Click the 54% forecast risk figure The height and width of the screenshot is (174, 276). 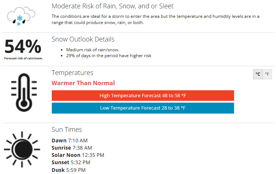click(23, 47)
